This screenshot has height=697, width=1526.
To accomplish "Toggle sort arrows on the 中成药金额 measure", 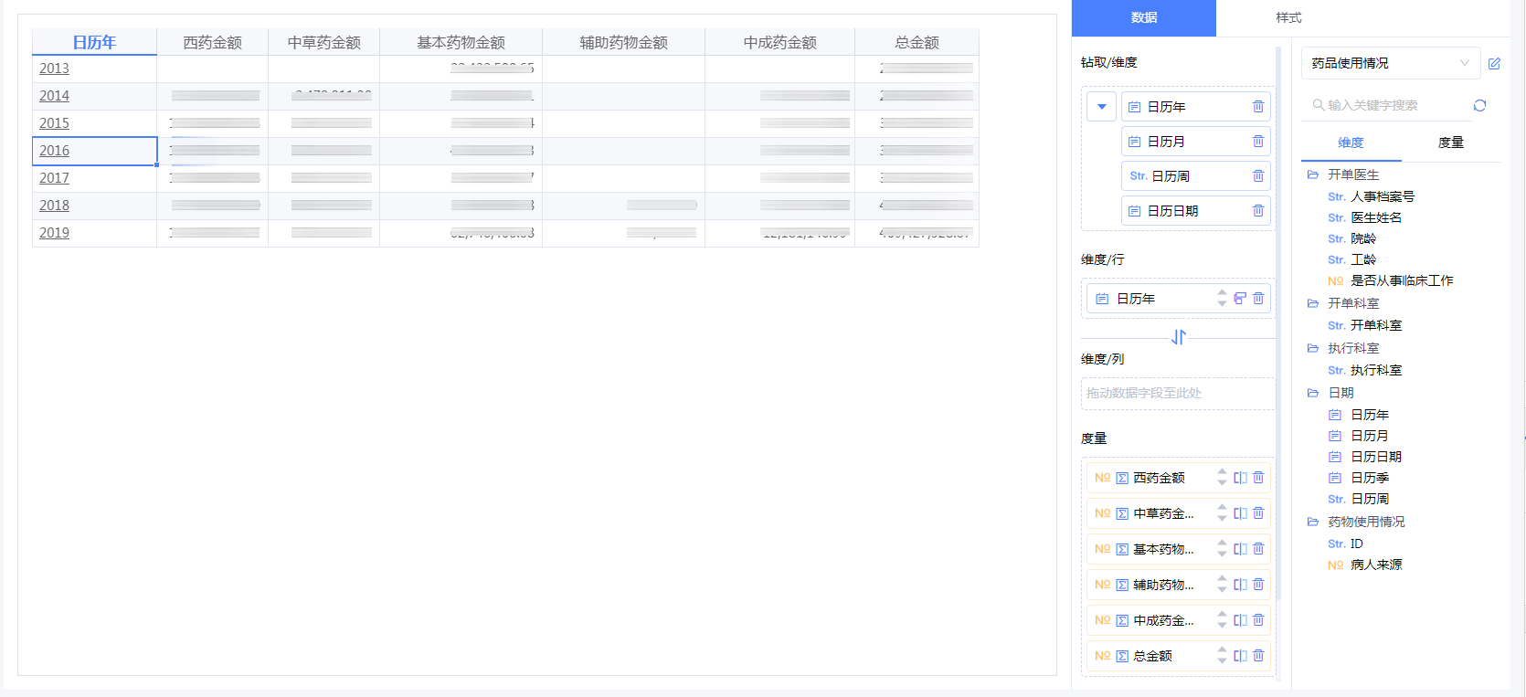I will [1222, 620].
